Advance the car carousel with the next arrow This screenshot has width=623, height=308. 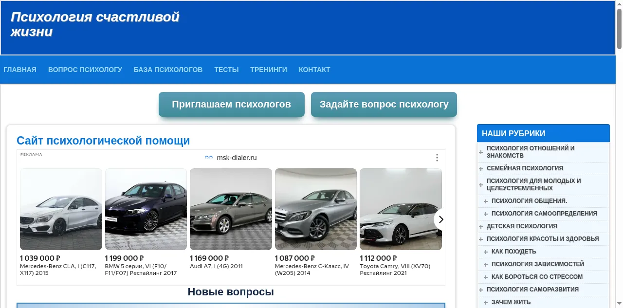coord(440,219)
